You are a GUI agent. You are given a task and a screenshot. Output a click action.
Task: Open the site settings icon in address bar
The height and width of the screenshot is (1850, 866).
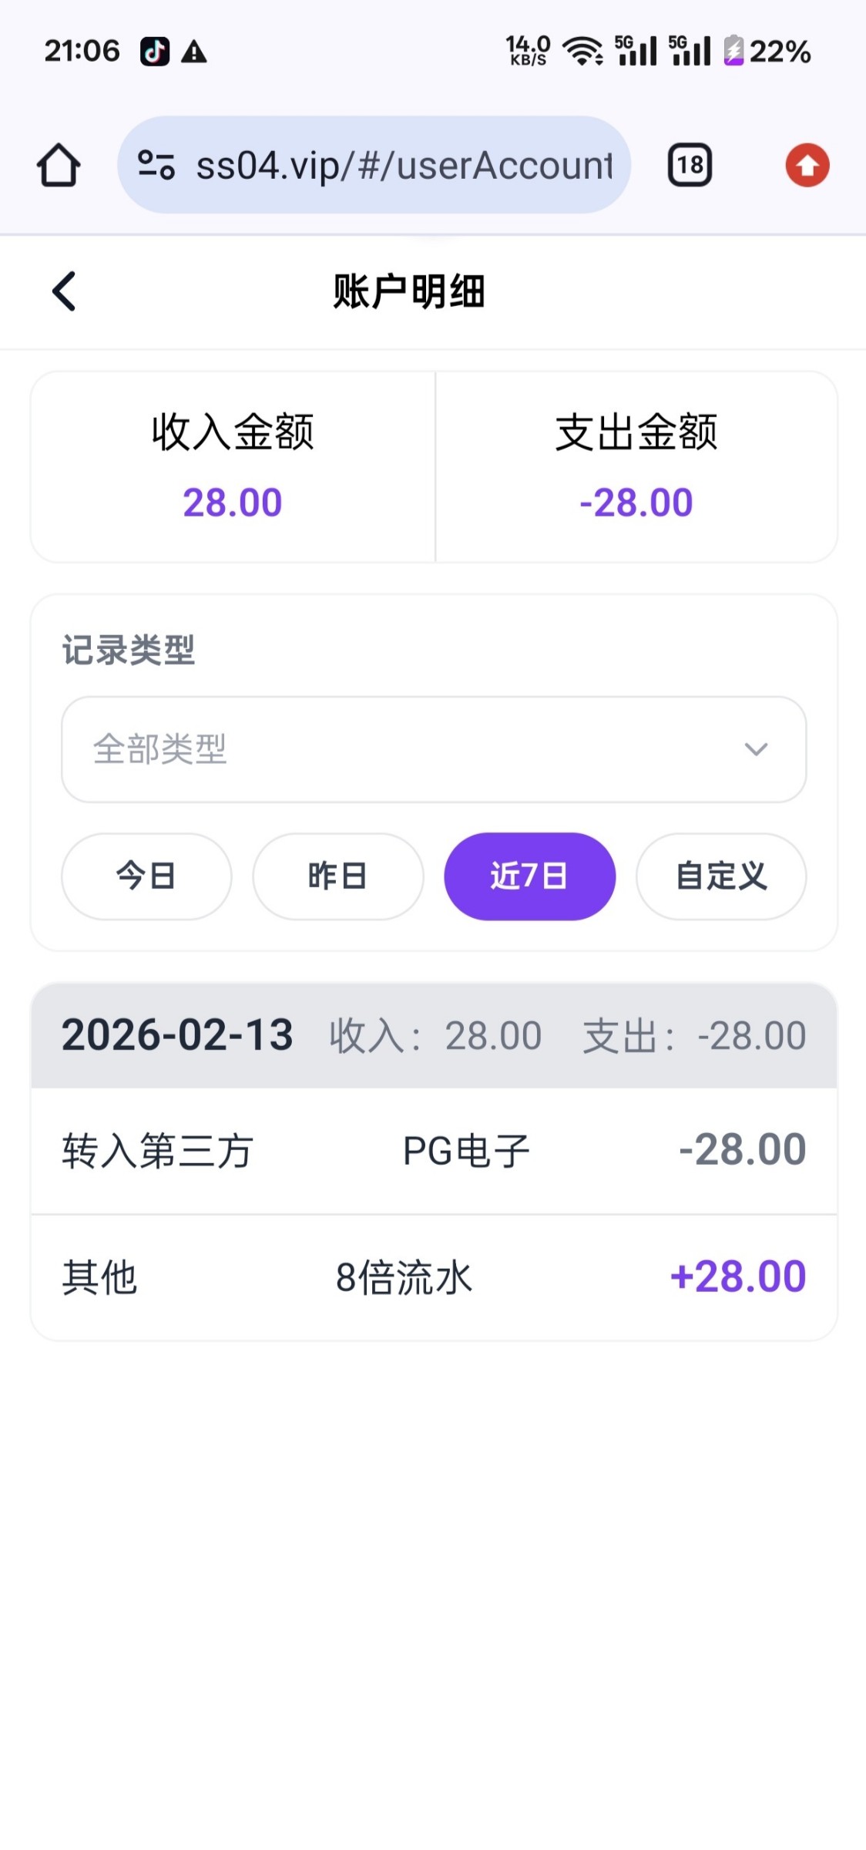(x=156, y=165)
